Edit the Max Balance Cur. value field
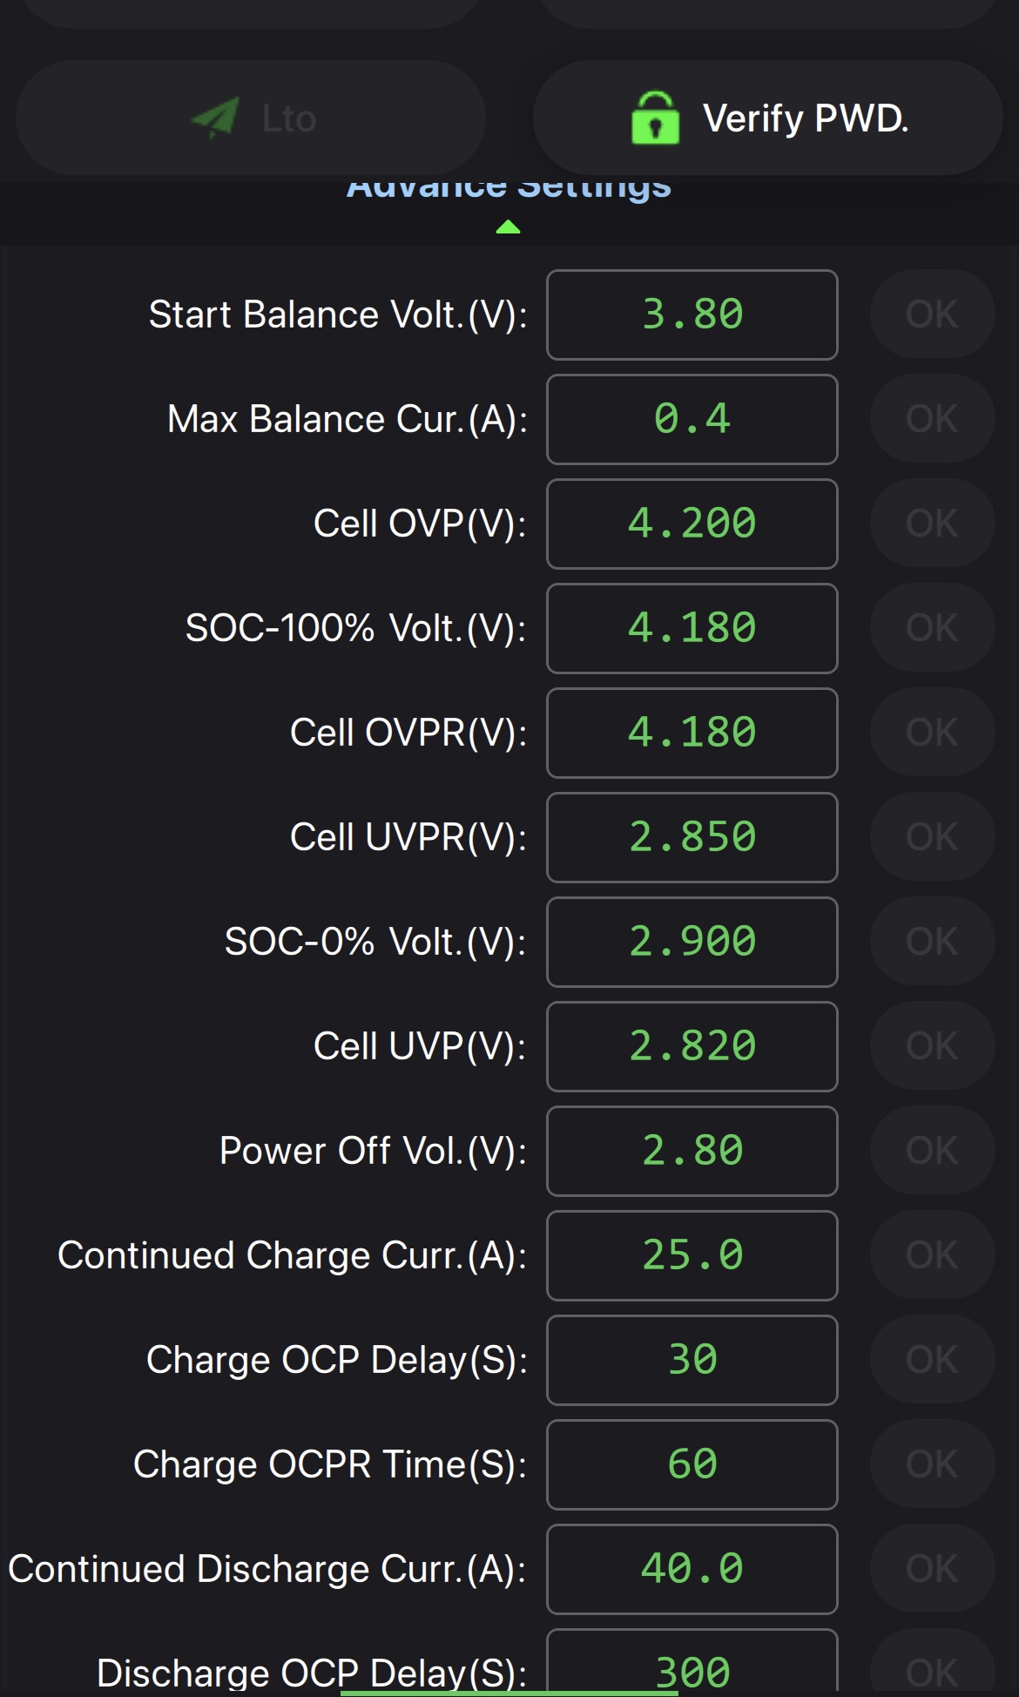This screenshot has height=1697, width=1019. point(692,419)
